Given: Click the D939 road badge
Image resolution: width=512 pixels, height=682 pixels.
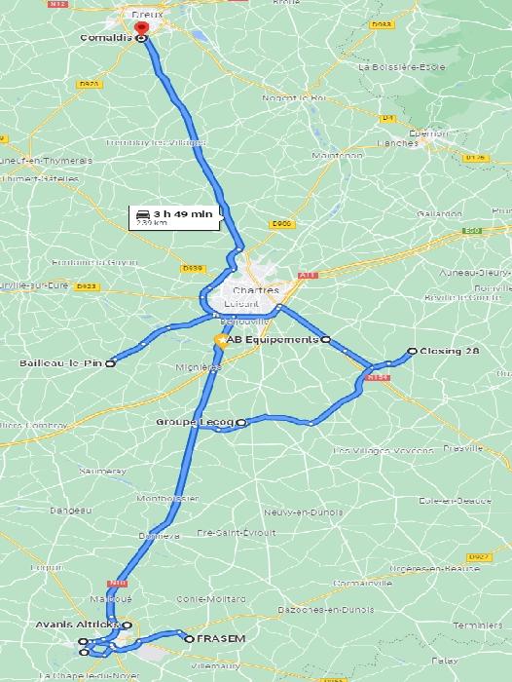Looking at the screenshot, I should pyautogui.click(x=193, y=268).
